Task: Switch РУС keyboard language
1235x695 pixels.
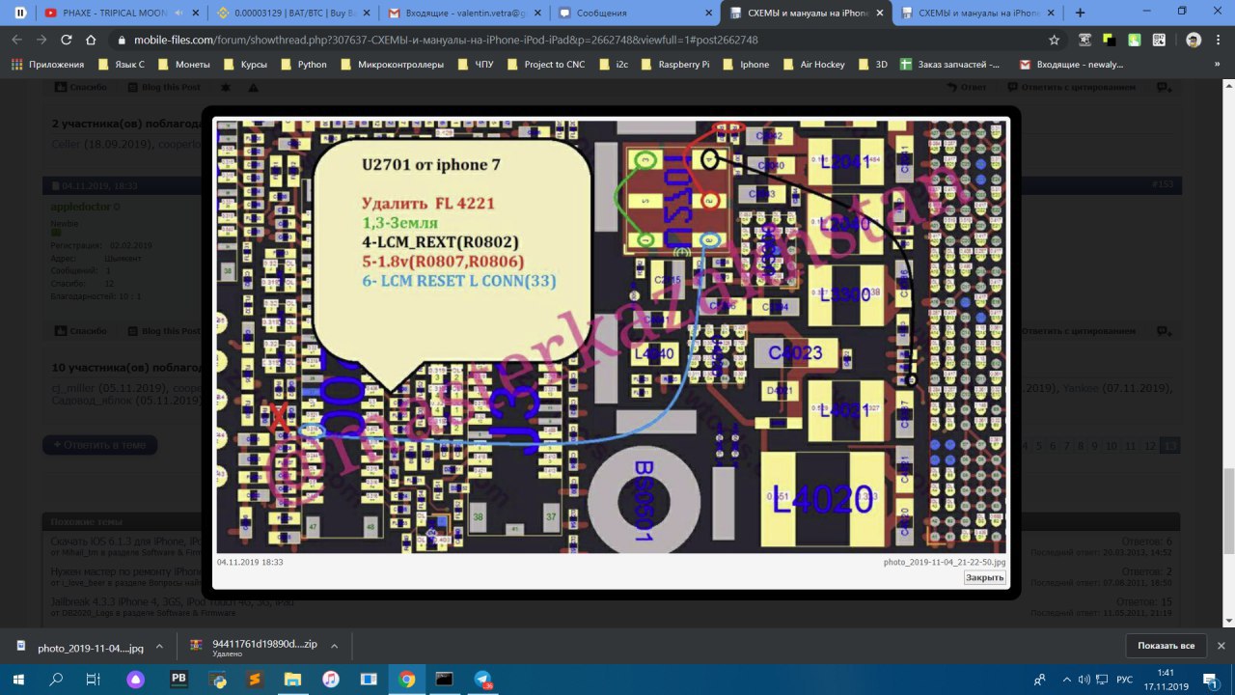Action: (1124, 680)
